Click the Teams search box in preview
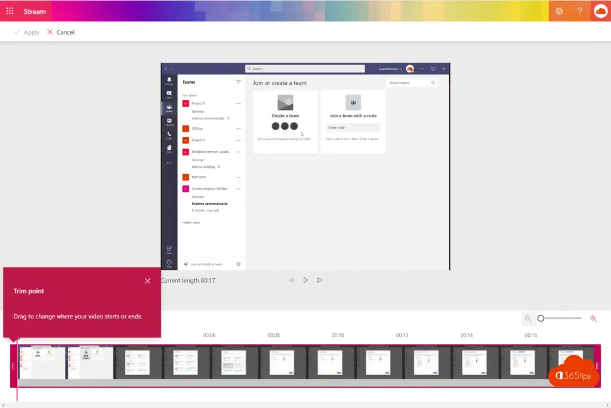Screen dimensions: 611x408 point(305,69)
